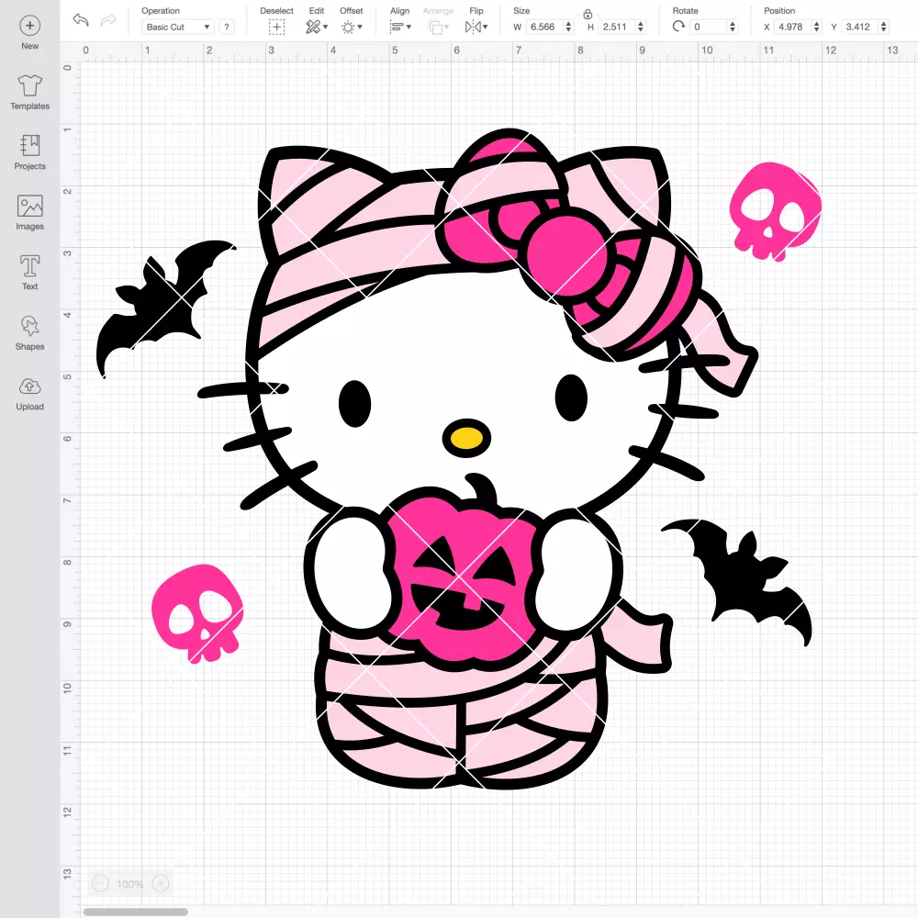Image resolution: width=918 pixels, height=918 pixels.
Task: Click the Upload cloud icon
Action: tap(30, 386)
